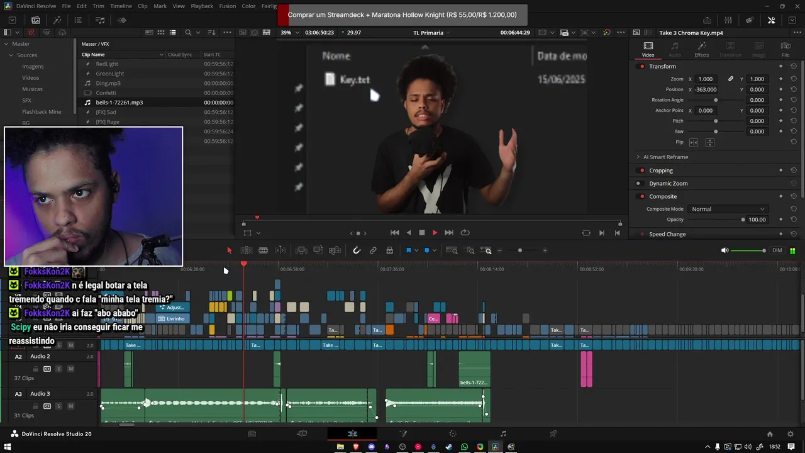Open the media pool sort options
Screen dimensions: 805x453
pyautogui.click(x=212, y=32)
